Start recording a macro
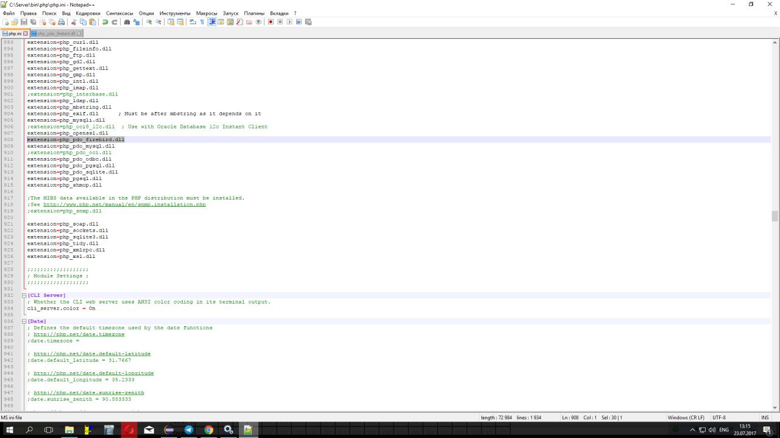780x438 pixels. click(271, 22)
